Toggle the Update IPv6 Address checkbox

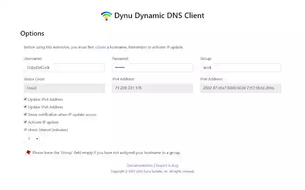point(25,107)
